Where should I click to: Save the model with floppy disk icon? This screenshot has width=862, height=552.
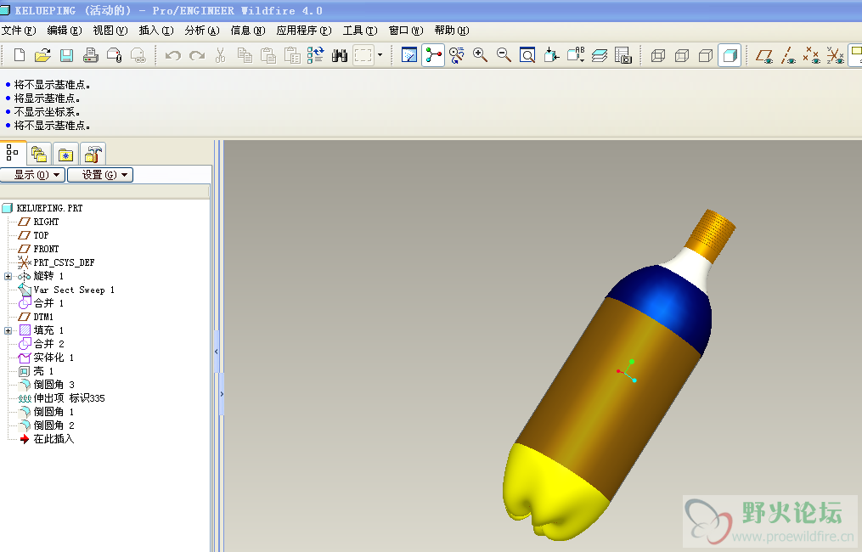pos(66,55)
